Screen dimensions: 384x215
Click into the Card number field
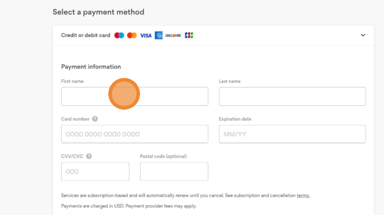click(x=135, y=134)
